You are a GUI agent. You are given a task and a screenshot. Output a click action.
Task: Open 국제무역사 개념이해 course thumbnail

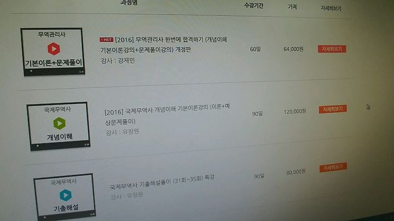coord(59,126)
